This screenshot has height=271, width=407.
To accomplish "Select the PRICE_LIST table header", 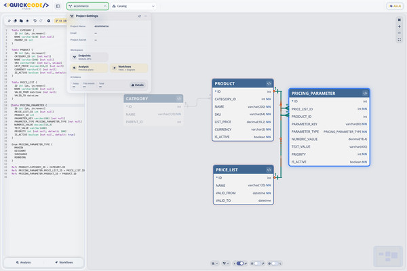I will [244, 169].
